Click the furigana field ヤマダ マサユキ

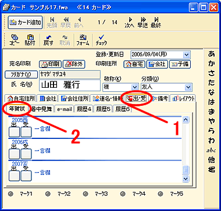point(70,74)
